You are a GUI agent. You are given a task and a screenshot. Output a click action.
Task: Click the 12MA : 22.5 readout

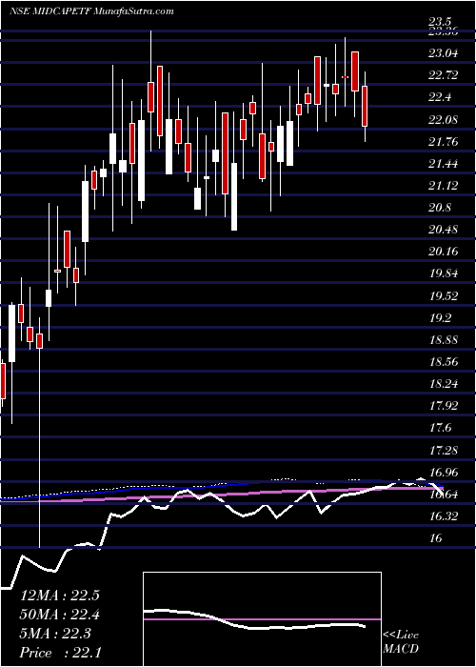[x=60, y=596]
